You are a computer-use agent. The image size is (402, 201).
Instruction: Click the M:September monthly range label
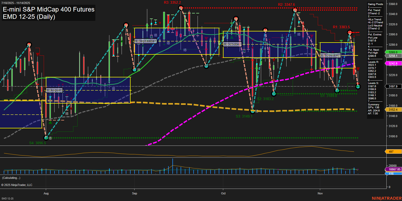pyautogui.click(x=146, y=41)
